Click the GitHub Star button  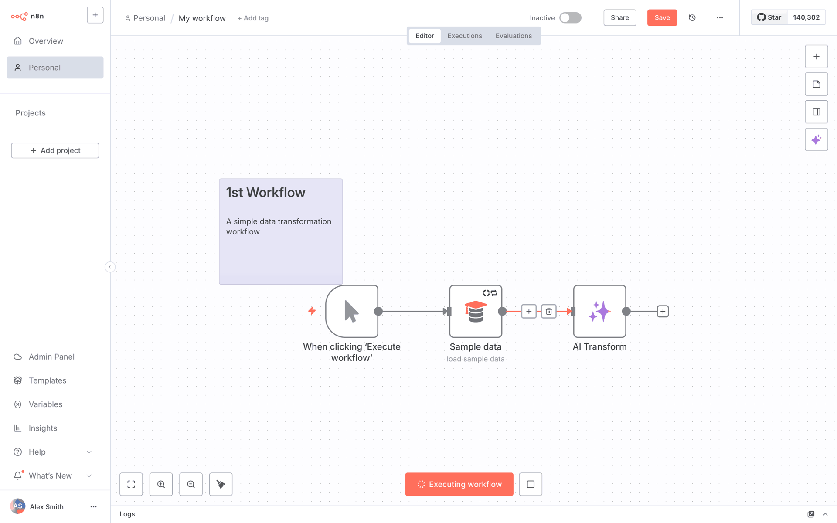tap(769, 17)
